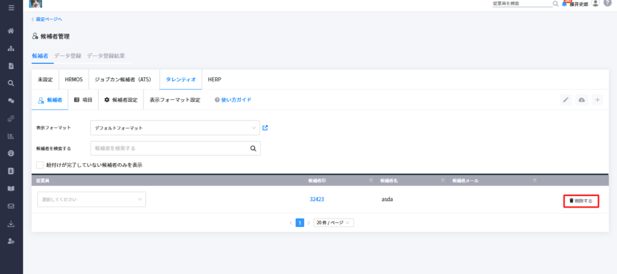Click the previous page arrow
Viewport: 617px width, 274px height.
point(291,223)
